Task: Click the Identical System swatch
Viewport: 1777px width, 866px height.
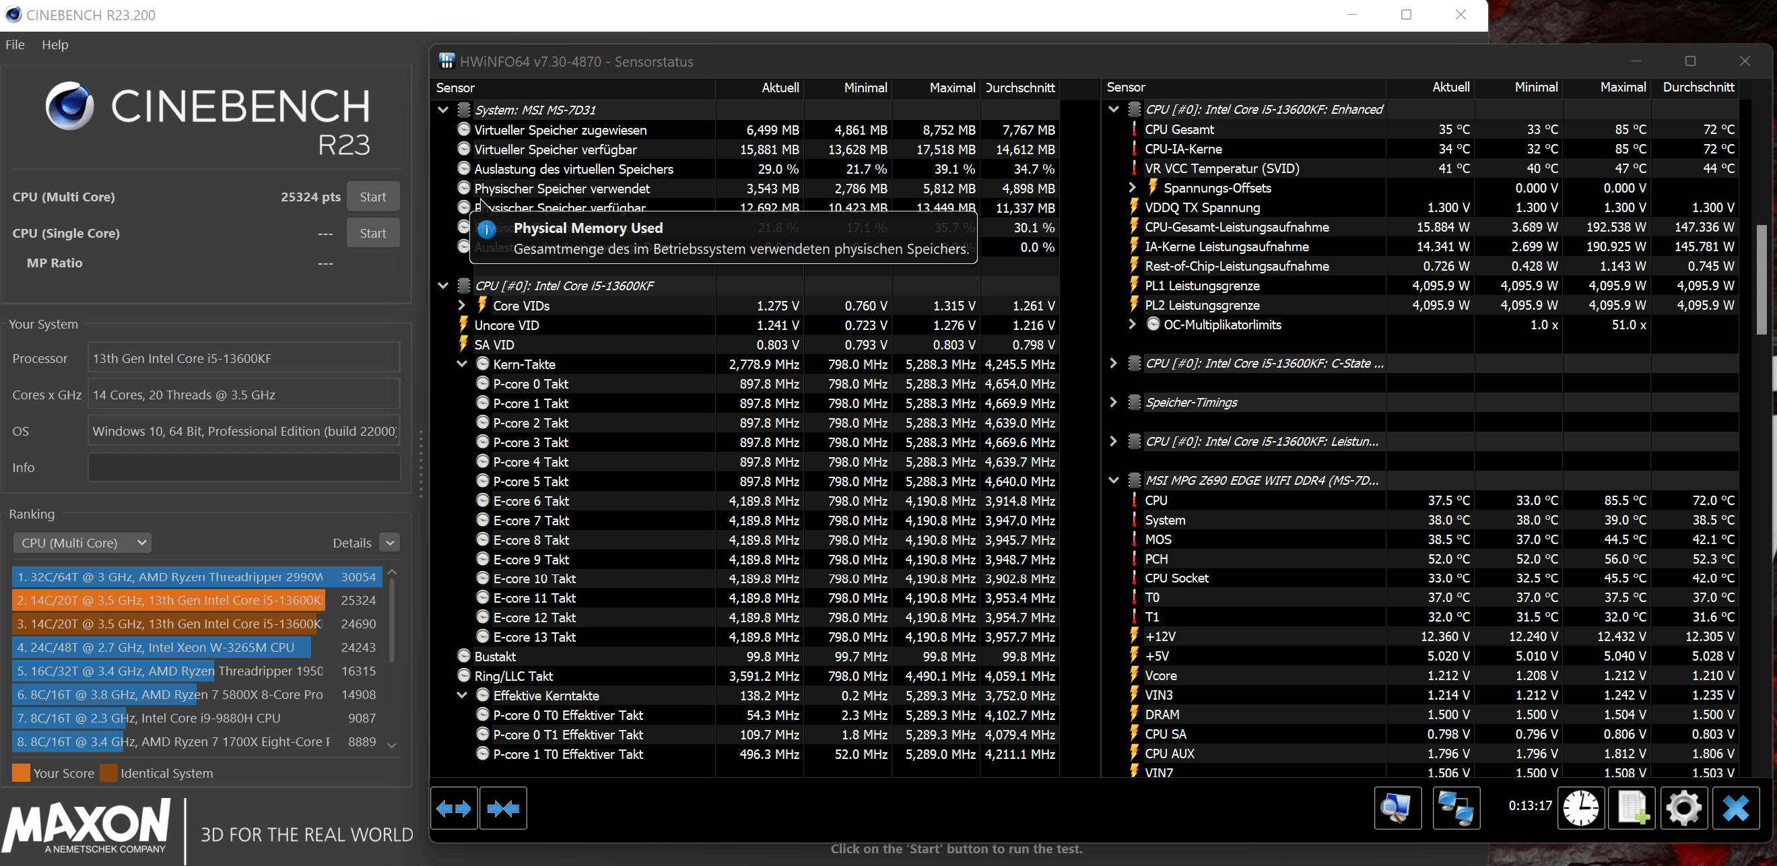Action: click(109, 773)
